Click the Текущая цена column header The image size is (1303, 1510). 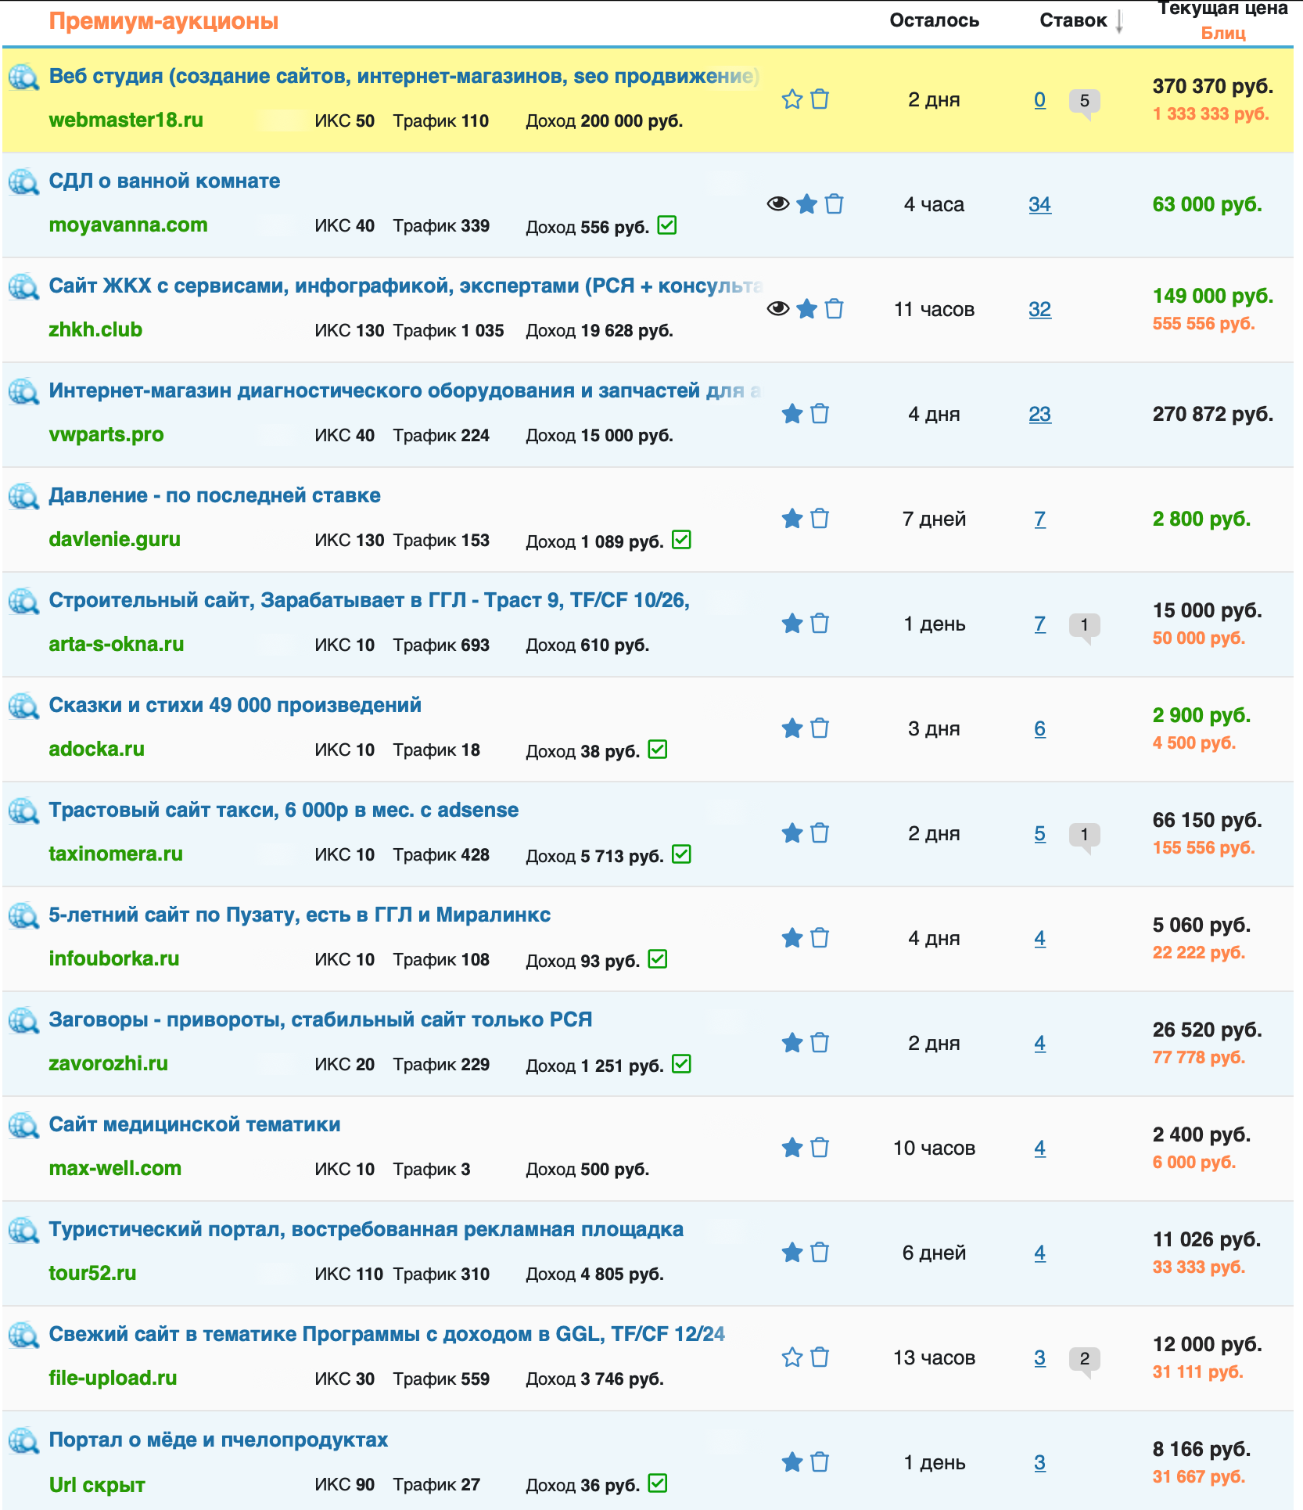point(1222,9)
